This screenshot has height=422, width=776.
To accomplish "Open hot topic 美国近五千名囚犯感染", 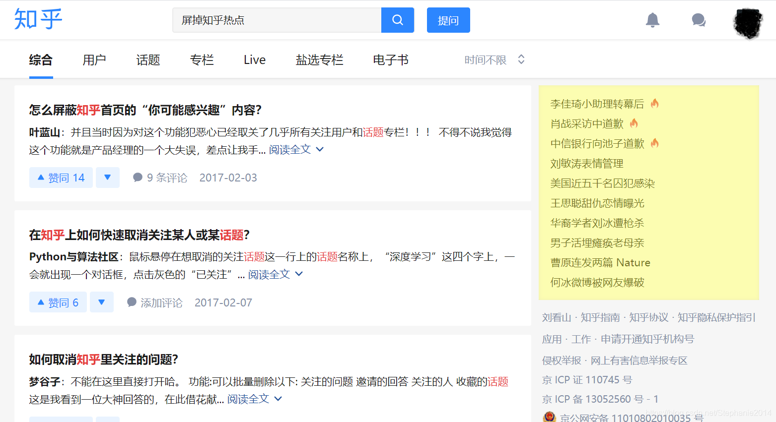I will click(603, 183).
